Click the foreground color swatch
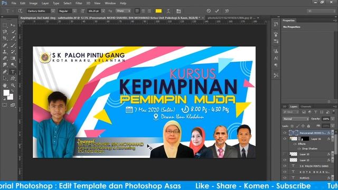This screenshot has width=338, height=190. [x=6, y=92]
